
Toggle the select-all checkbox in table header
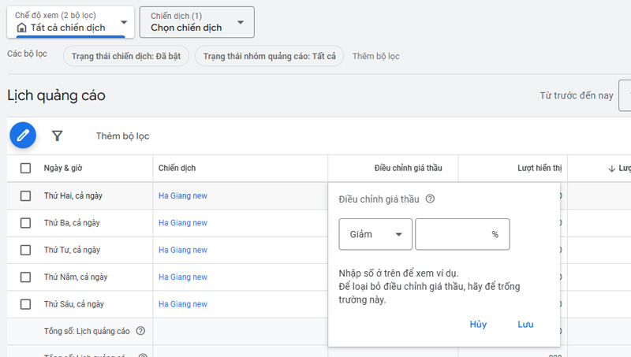[26, 168]
